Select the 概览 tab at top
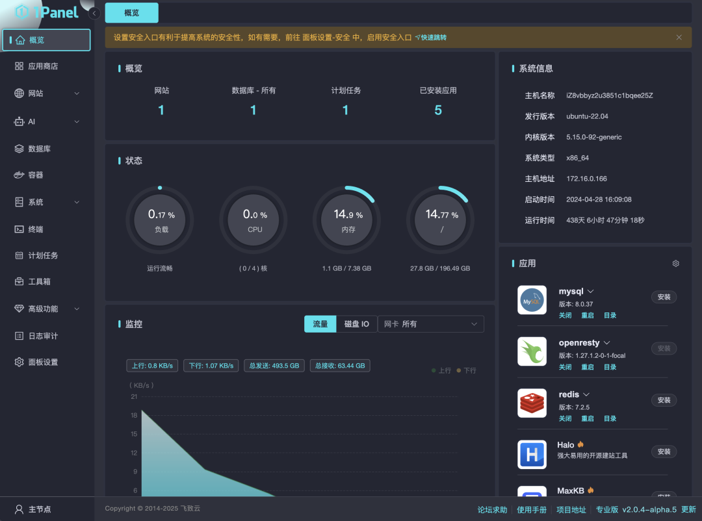This screenshot has height=521, width=702. pyautogui.click(x=131, y=13)
